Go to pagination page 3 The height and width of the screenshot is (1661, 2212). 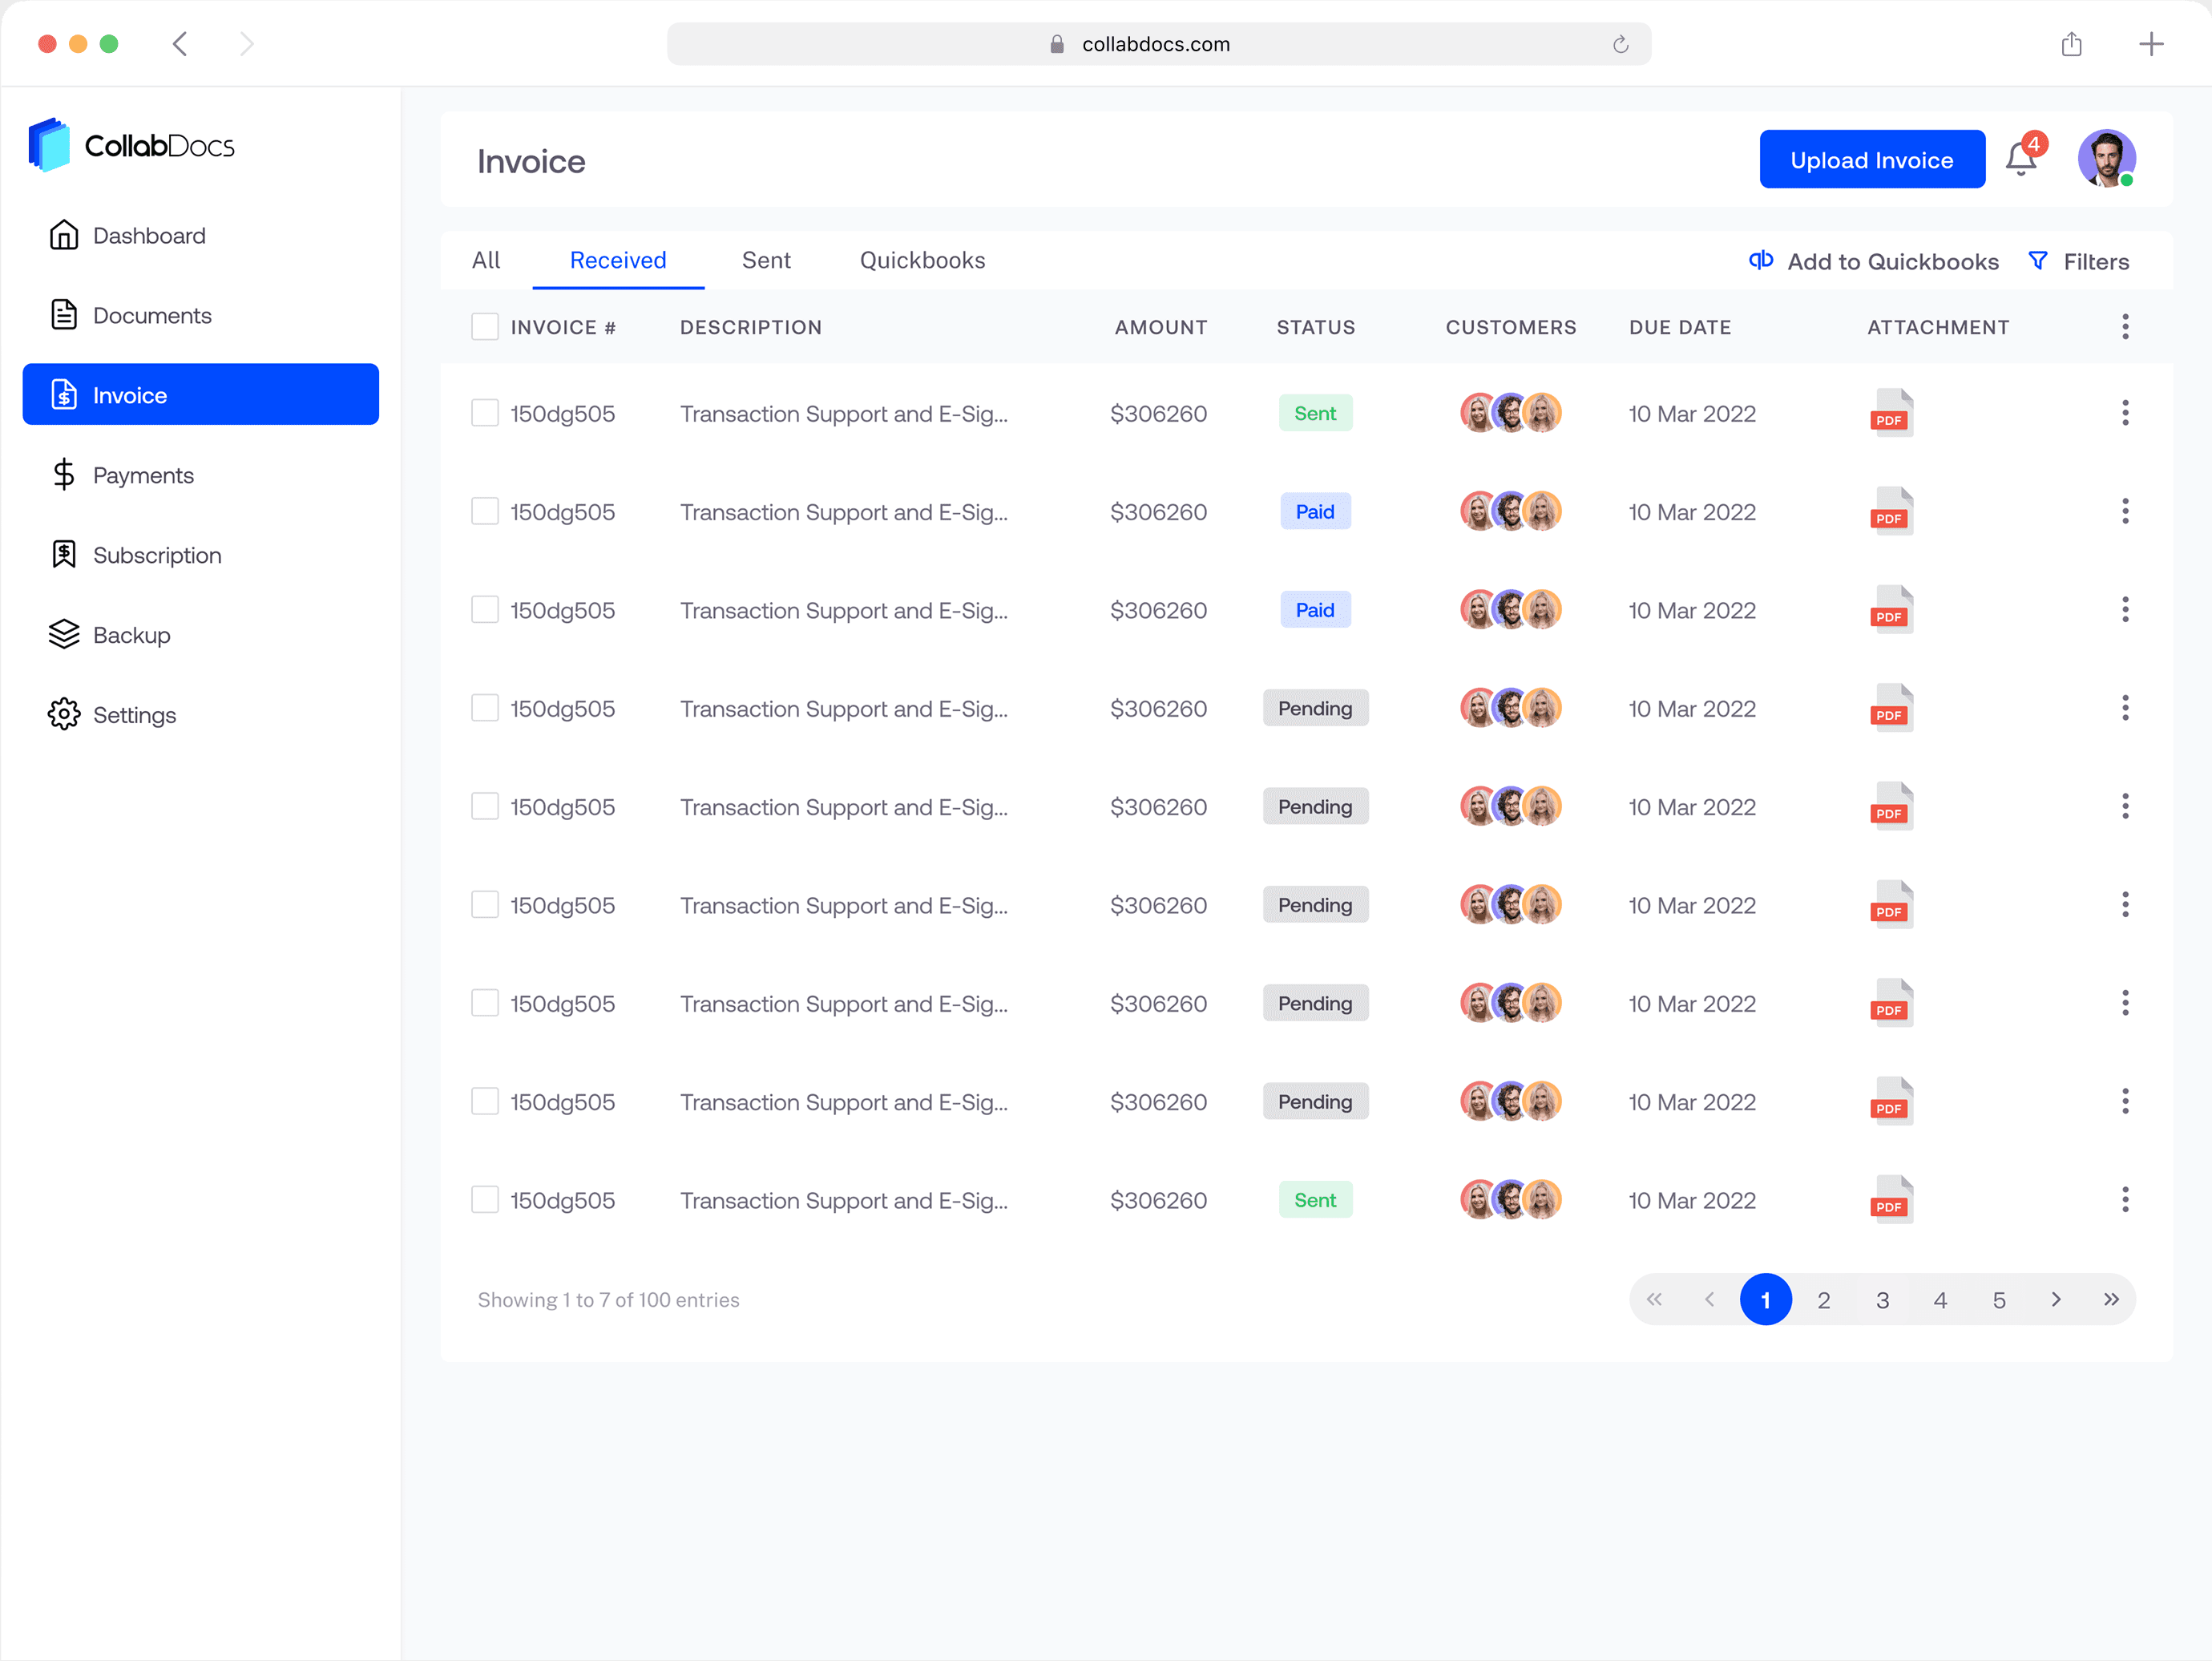click(1882, 1299)
